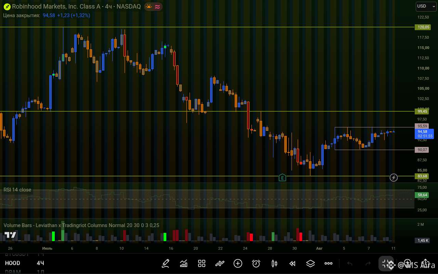The height and width of the screenshot is (274, 438).
Task: Create an alert with the alarm clock icon
Action: (256, 263)
